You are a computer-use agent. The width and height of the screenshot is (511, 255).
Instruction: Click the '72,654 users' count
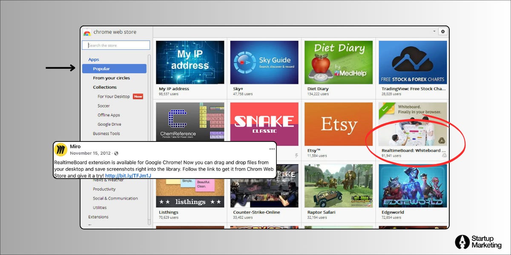(391, 217)
